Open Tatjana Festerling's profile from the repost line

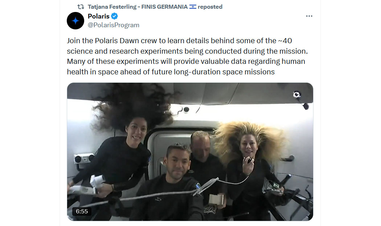coord(112,7)
